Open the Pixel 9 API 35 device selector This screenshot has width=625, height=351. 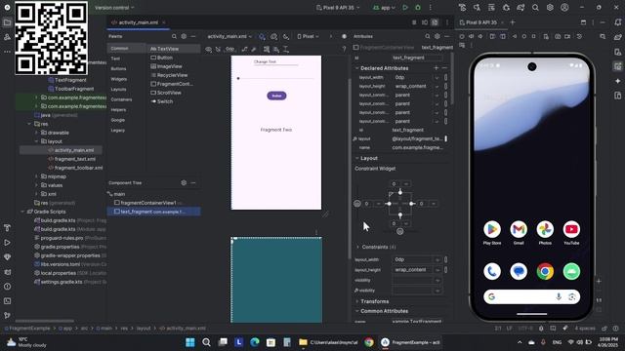pyautogui.click(x=338, y=8)
